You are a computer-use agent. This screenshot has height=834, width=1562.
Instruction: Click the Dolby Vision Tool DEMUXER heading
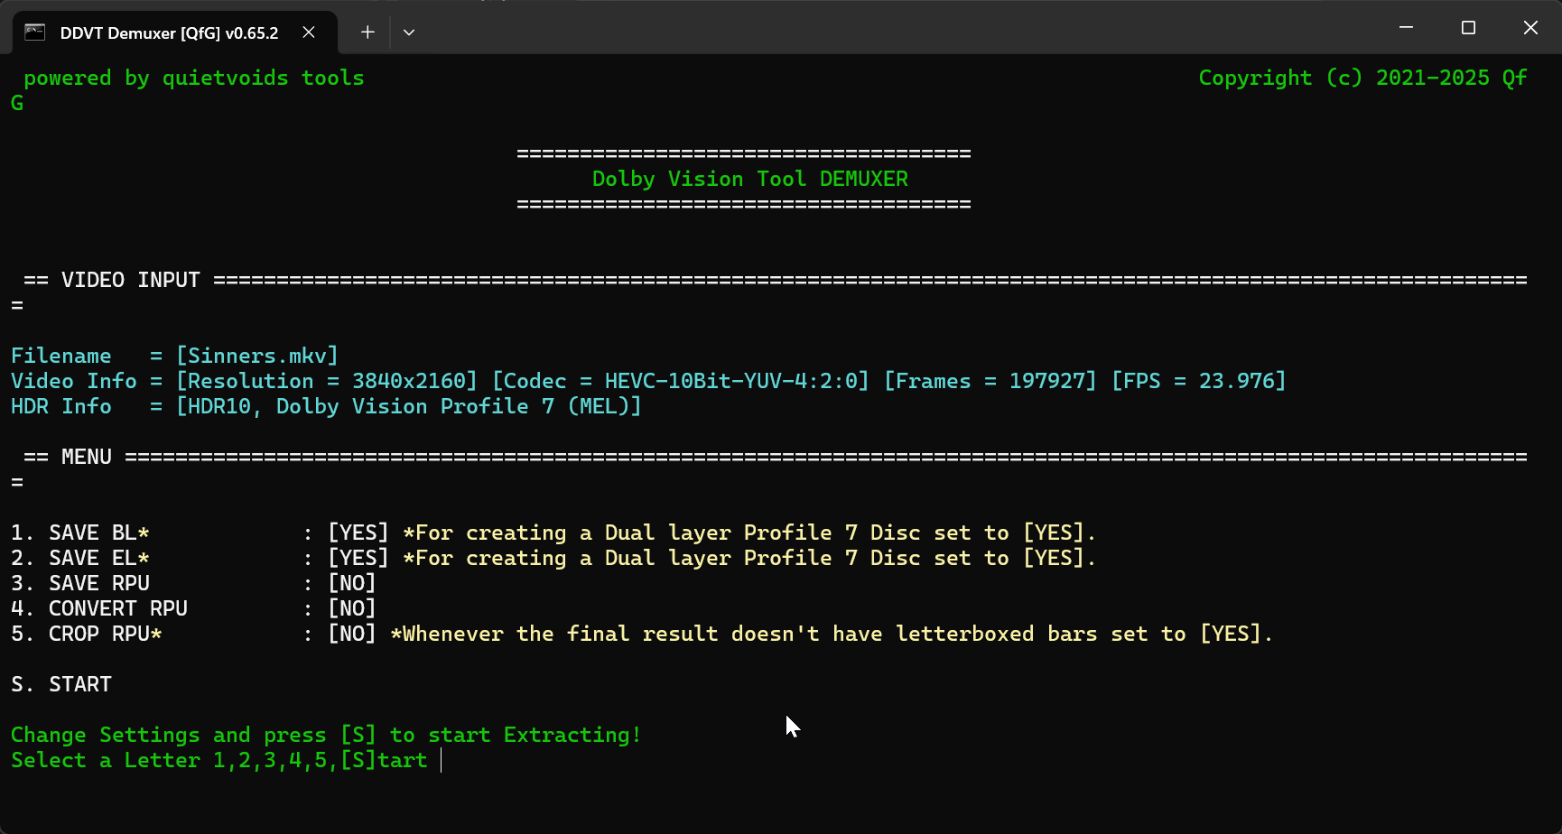[x=749, y=179]
